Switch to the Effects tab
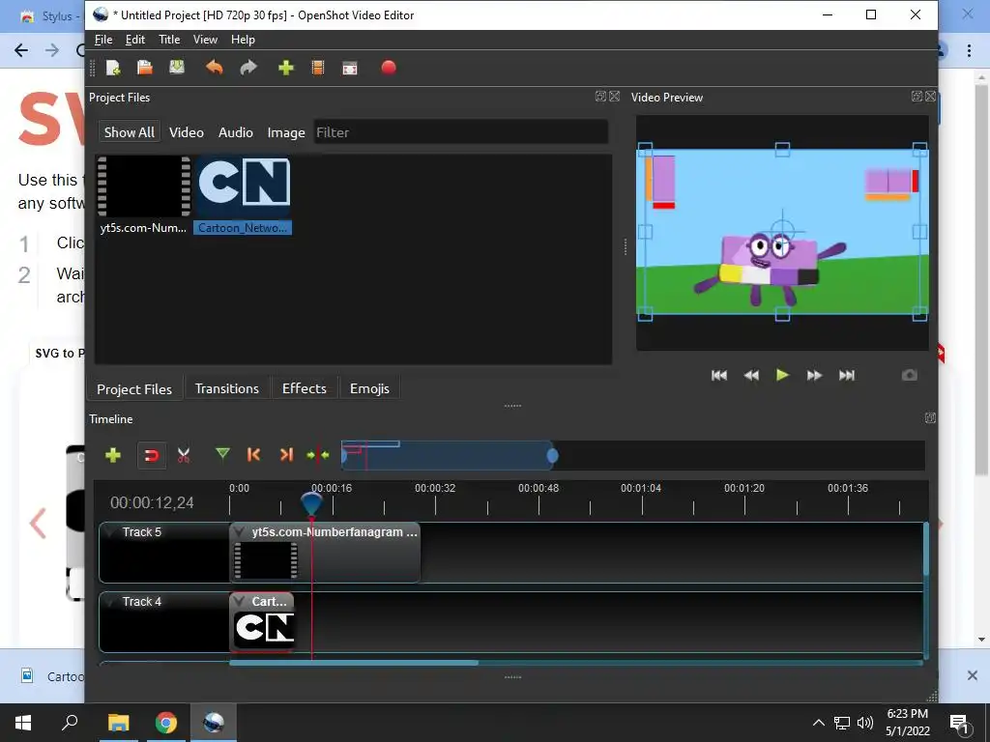This screenshot has height=742, width=990. pyautogui.click(x=305, y=388)
